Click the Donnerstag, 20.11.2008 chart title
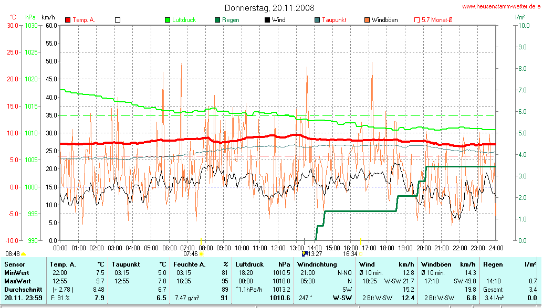This screenshot has height=308, width=543. tap(269, 8)
